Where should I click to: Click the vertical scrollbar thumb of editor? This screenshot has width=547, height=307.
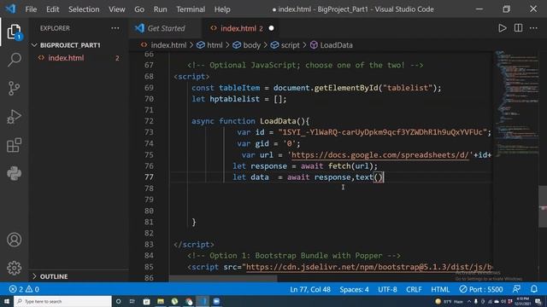click(543, 206)
